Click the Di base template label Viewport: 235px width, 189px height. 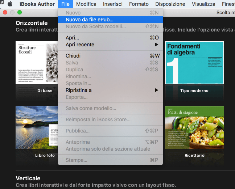point(45,91)
